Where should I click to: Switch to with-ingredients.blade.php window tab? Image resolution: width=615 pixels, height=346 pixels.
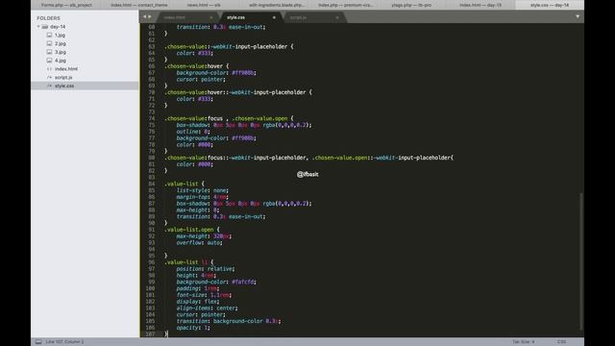click(x=277, y=5)
